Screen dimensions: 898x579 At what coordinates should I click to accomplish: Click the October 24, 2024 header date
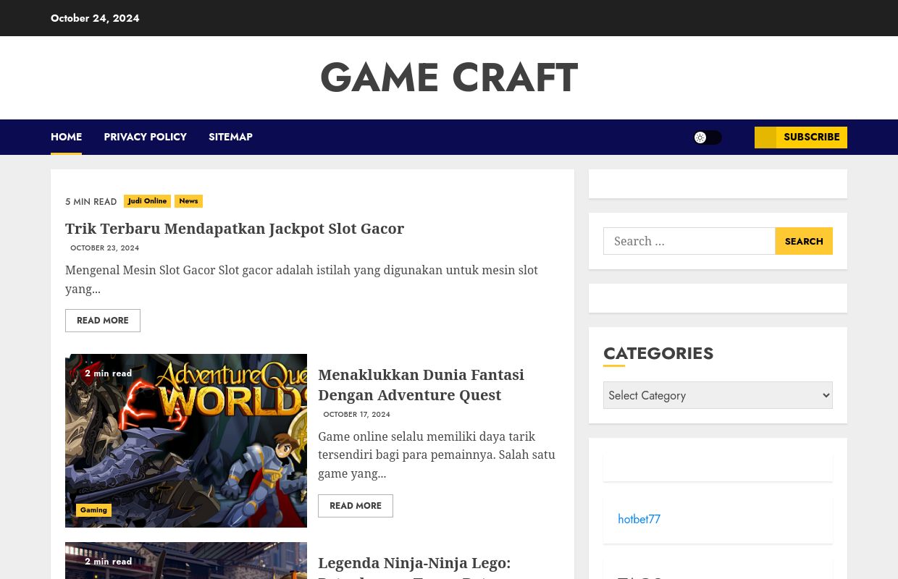tap(95, 18)
